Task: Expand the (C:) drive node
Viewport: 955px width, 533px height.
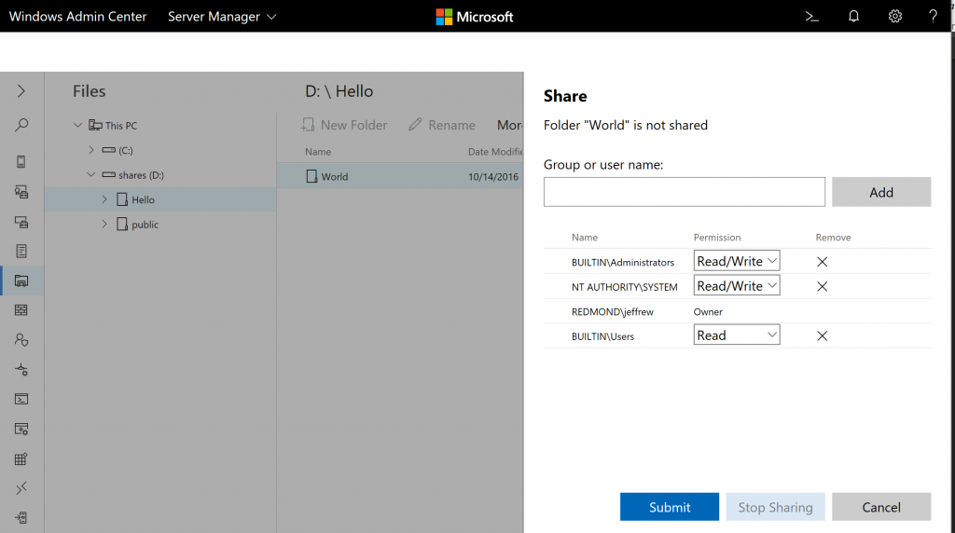Action: [90, 150]
